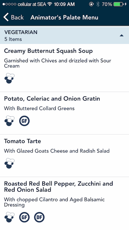Screen dimensions: 129x230
Task: Tap the chef hat icon under Butternut Squash Soup
Action: pos(10,78)
